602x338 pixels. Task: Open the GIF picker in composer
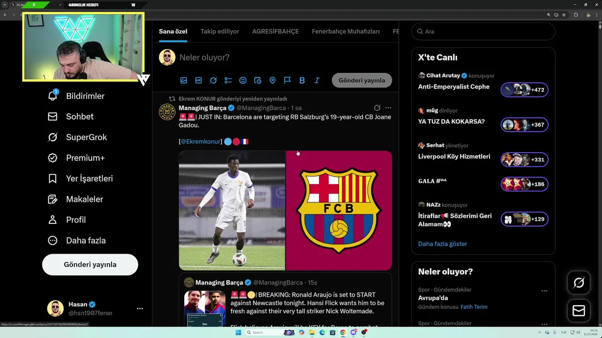point(198,80)
